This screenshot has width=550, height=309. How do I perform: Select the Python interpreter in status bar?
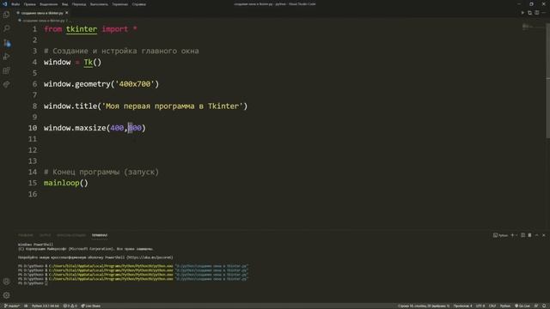(46, 306)
